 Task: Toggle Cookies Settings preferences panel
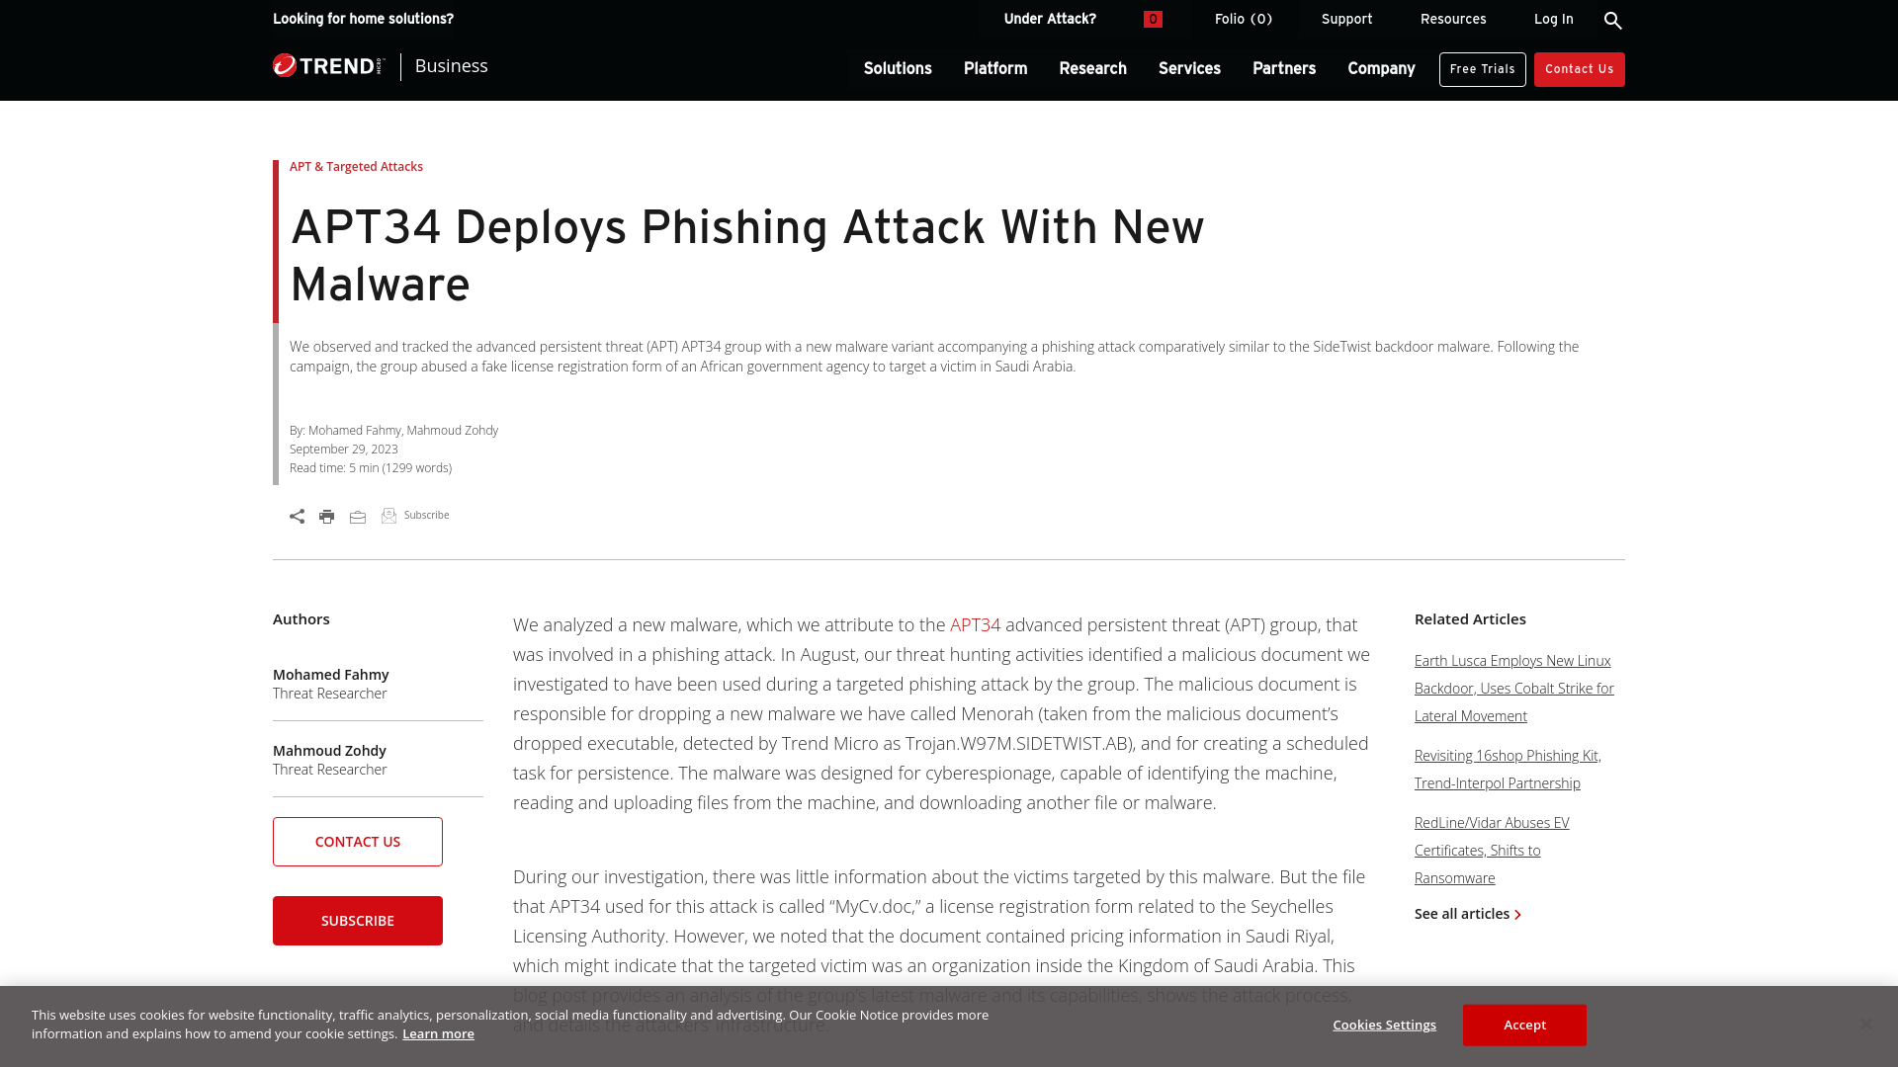[x=1384, y=1024]
